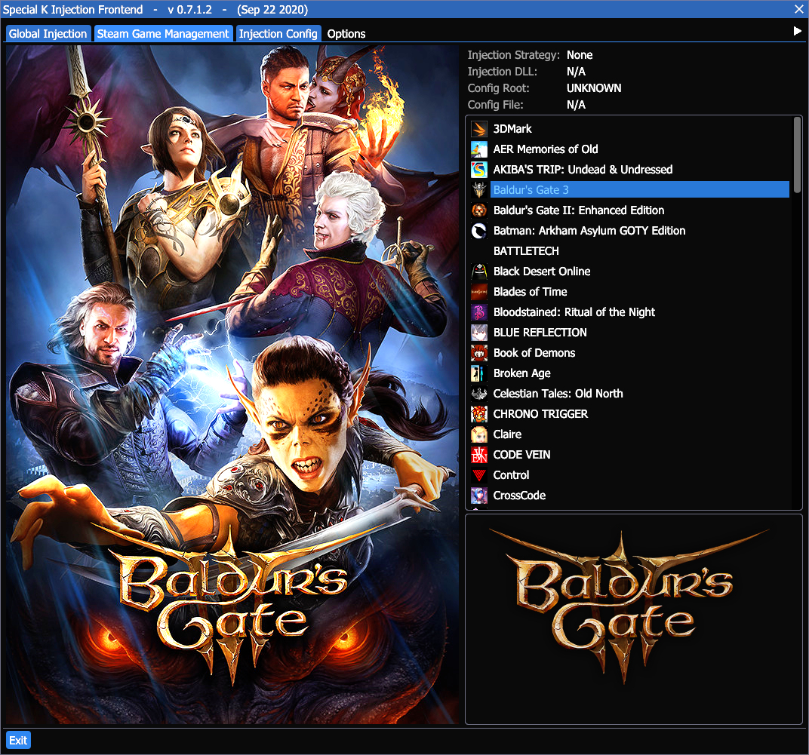Click the Book of Demons icon
The width and height of the screenshot is (809, 755).
tap(478, 353)
